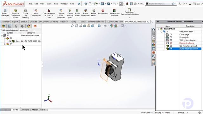Click the Print icon
203x114 pixels.
point(108,4)
